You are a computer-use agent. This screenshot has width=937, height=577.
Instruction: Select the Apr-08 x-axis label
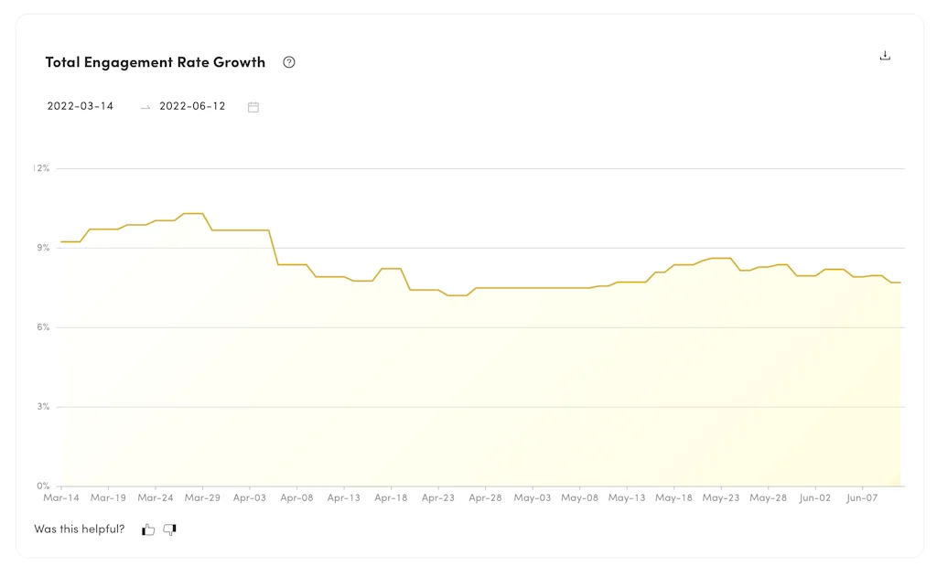tap(296, 498)
